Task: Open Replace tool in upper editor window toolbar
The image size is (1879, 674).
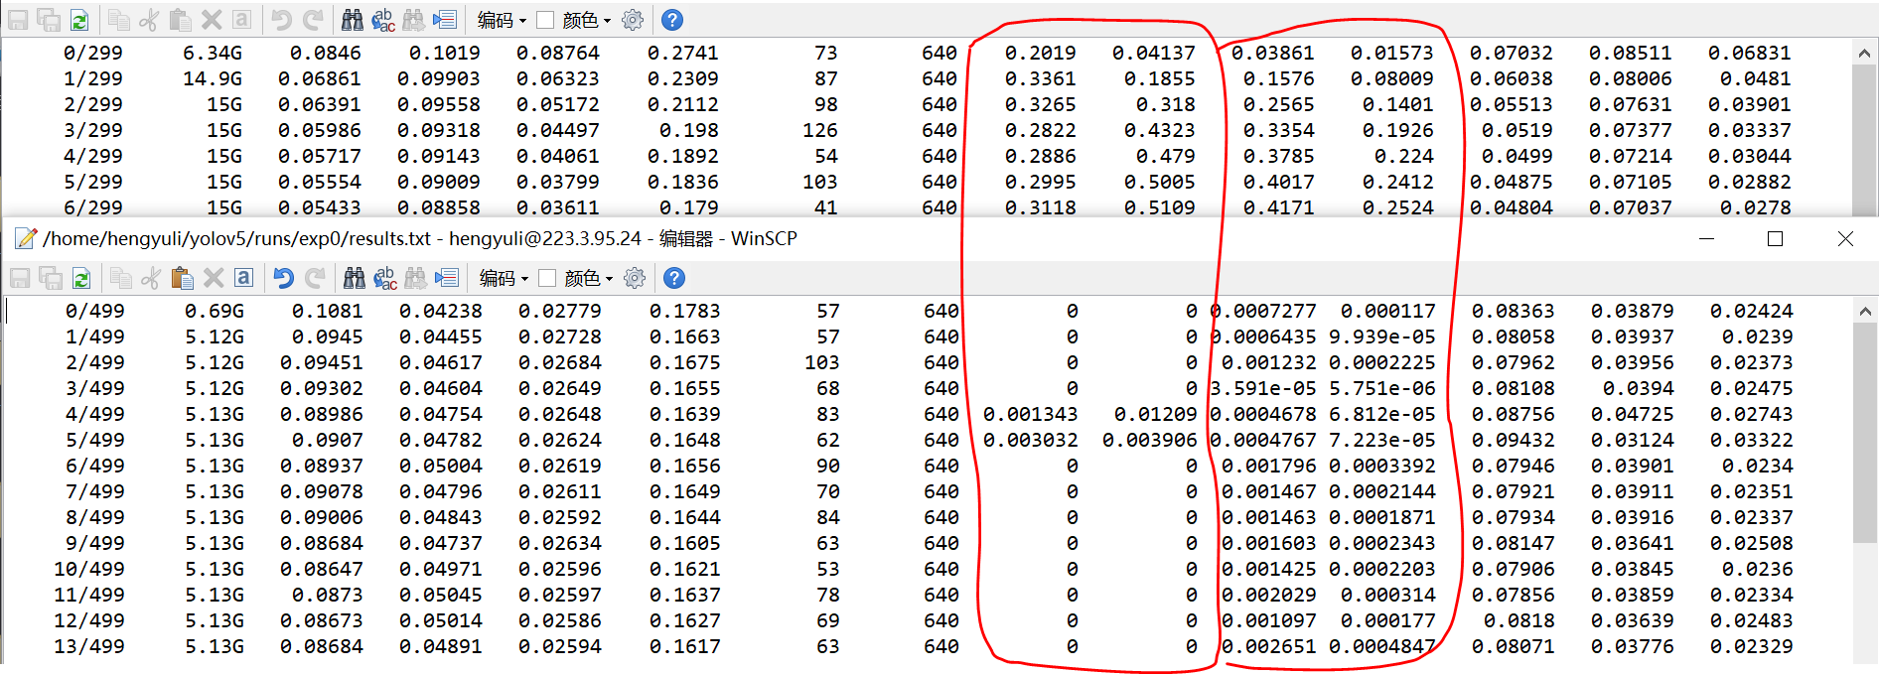Action: click(x=383, y=20)
